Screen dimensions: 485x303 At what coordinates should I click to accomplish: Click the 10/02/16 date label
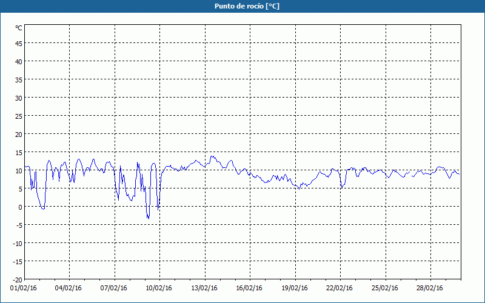point(159,288)
